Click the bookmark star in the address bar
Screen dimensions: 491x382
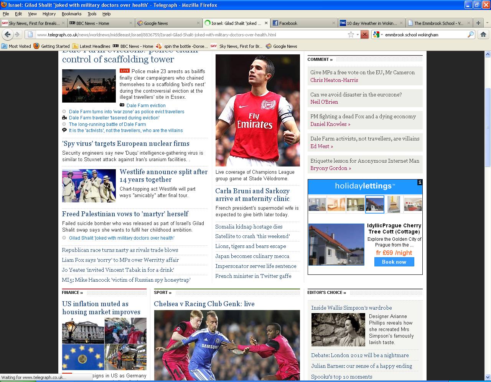[351, 34]
